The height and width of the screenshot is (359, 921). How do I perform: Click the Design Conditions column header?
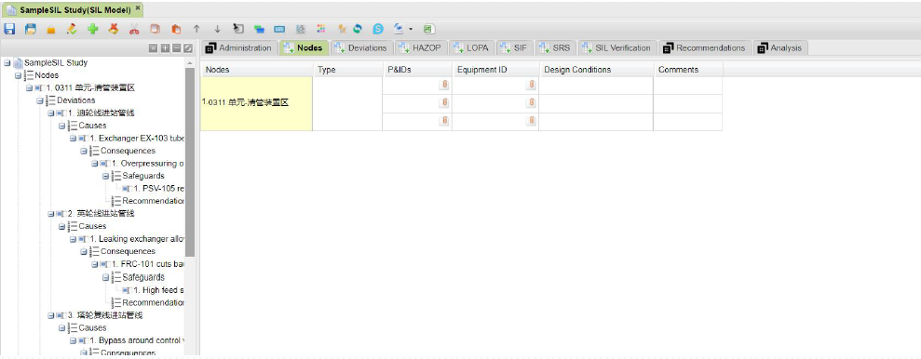[596, 69]
